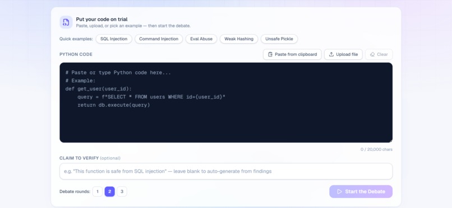Click the code file icon beside the header
Viewport: 452px width, 208px height.
tap(66, 22)
